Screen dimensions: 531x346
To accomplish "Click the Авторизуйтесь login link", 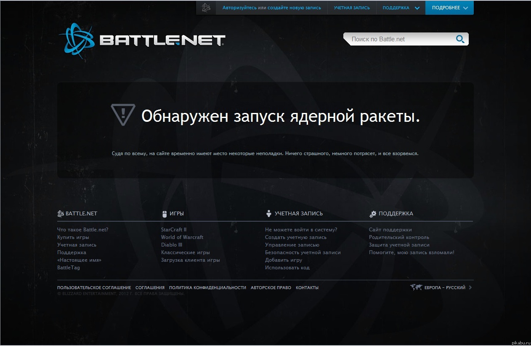I will tap(239, 8).
